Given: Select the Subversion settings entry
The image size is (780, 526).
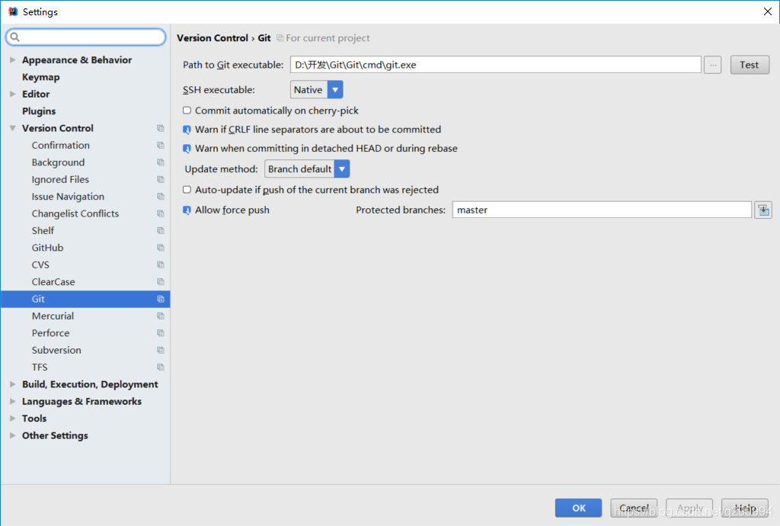Looking at the screenshot, I should 56,351.
